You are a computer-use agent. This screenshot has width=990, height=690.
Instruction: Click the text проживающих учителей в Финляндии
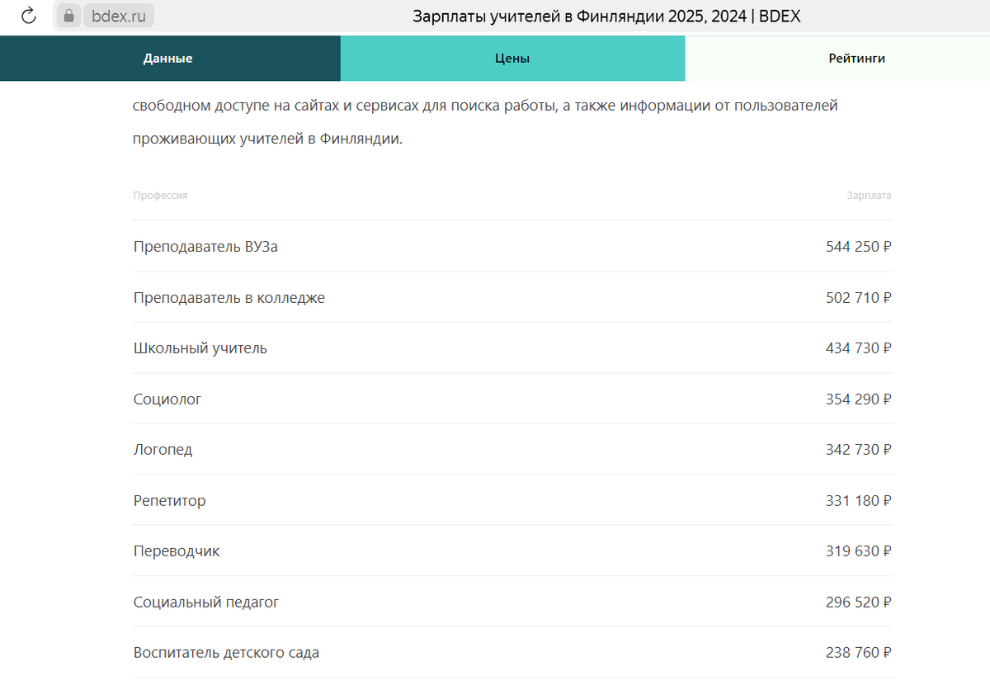pos(267,139)
